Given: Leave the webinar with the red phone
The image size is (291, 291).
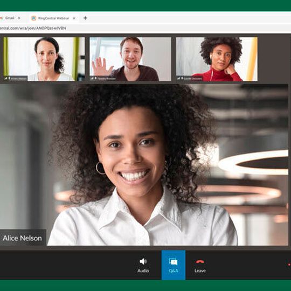Looking at the screenshot, I should [200, 265].
